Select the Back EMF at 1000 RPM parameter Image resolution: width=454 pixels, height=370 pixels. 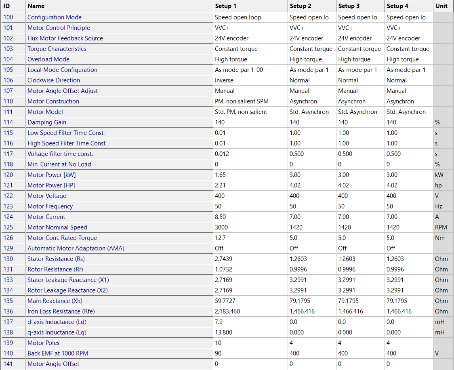pyautogui.click(x=57, y=353)
